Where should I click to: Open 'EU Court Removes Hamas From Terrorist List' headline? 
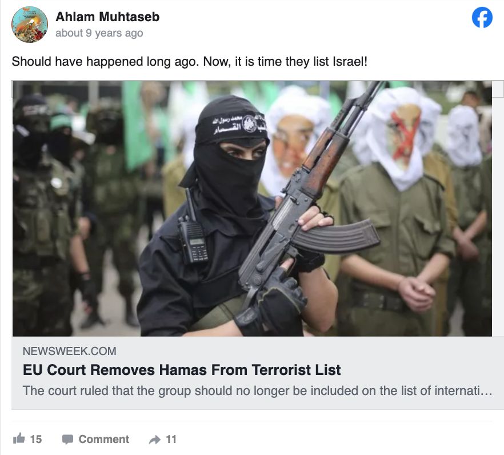click(182, 370)
